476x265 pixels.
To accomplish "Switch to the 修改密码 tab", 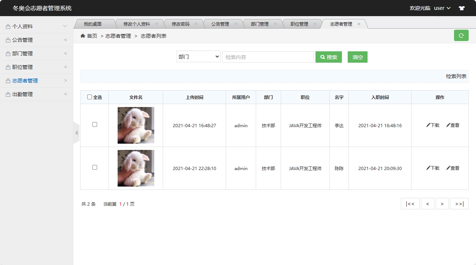I will 181,23.
